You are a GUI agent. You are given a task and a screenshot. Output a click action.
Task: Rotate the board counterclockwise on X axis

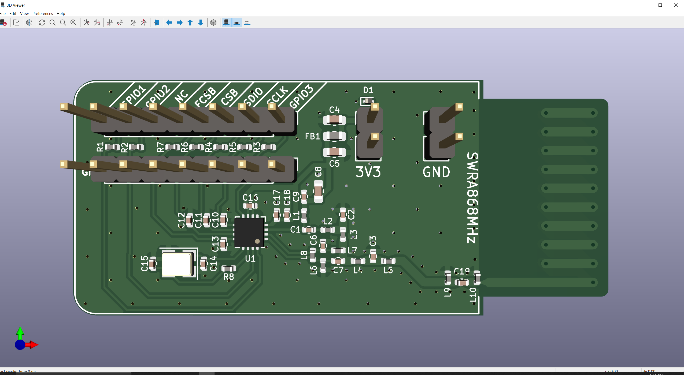tap(97, 22)
